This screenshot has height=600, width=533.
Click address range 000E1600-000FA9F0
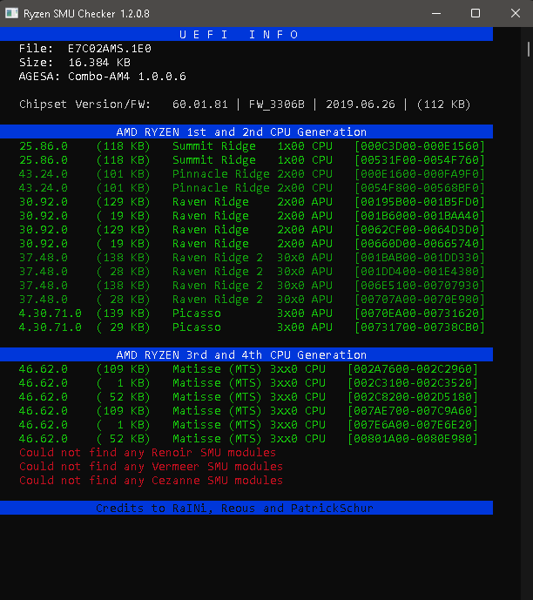420,174
